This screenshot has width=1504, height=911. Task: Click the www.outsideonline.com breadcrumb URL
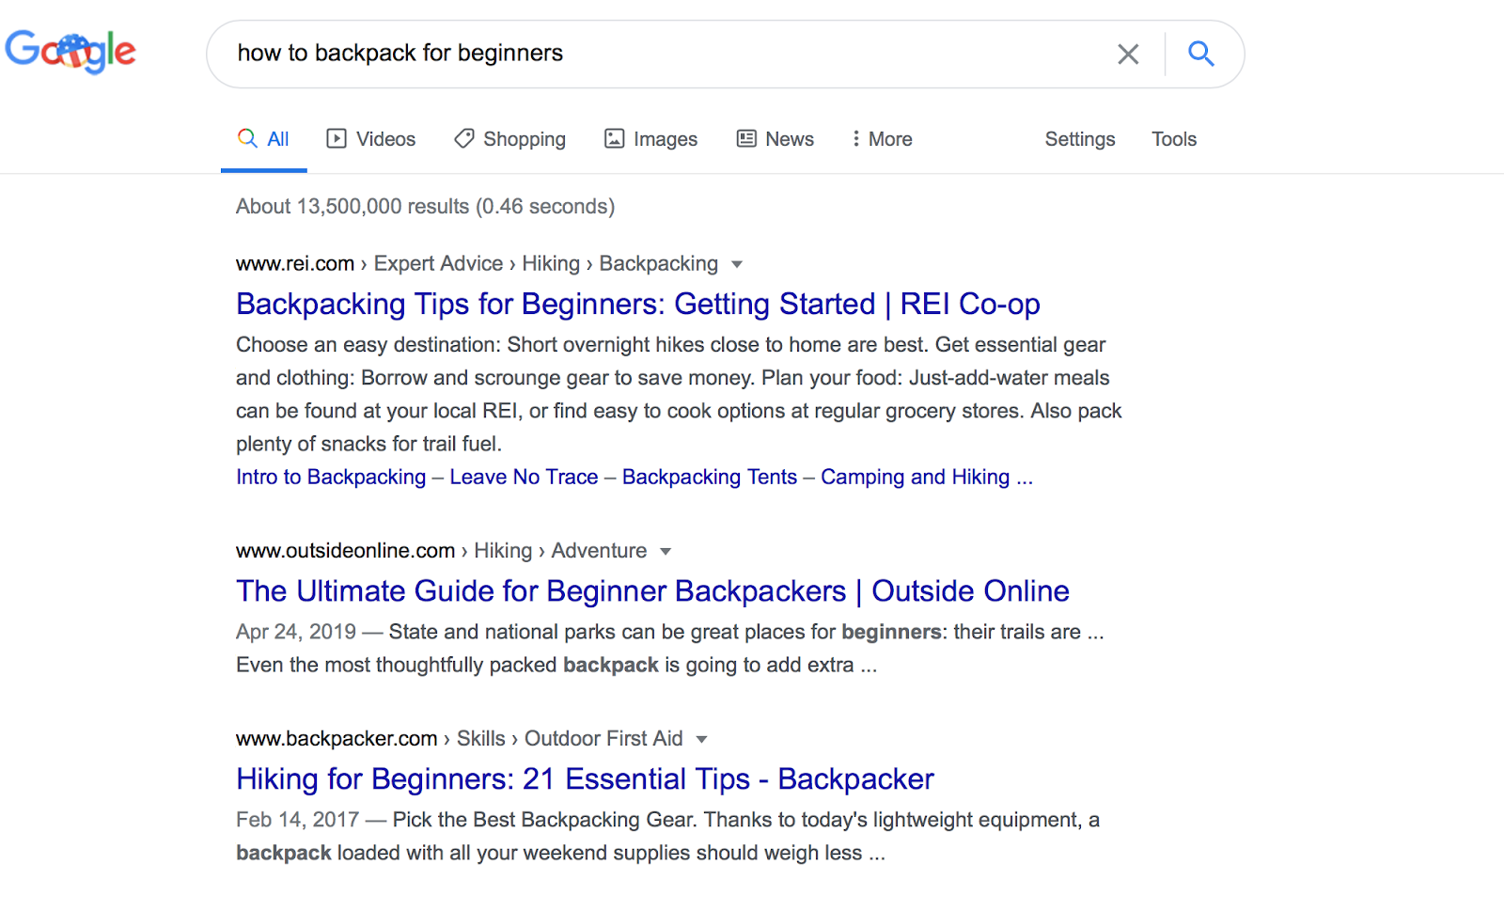click(345, 551)
